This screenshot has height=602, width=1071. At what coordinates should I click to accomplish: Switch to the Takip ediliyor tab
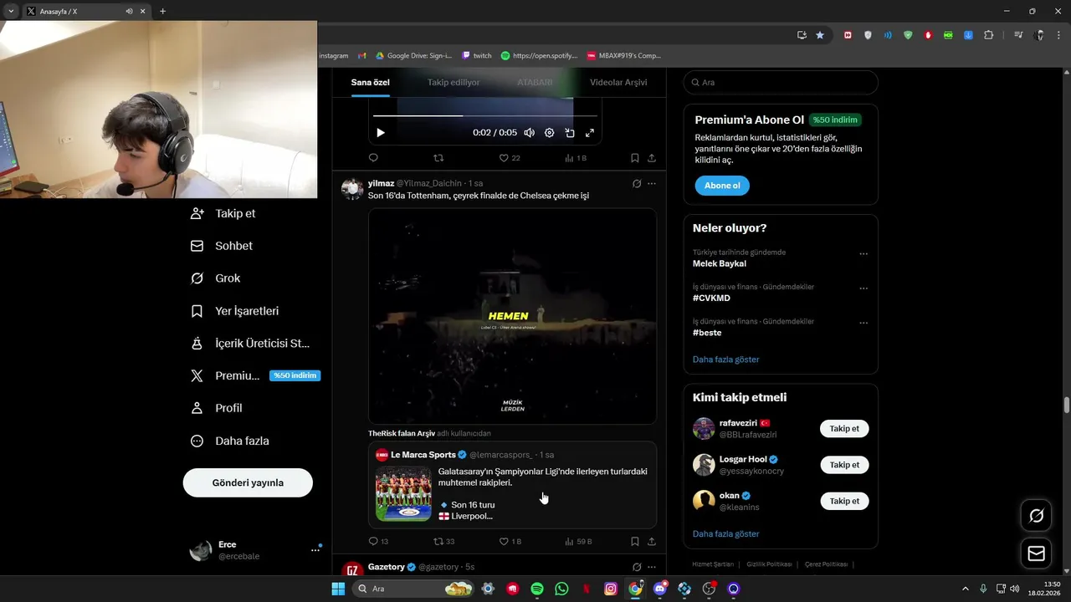454,83
